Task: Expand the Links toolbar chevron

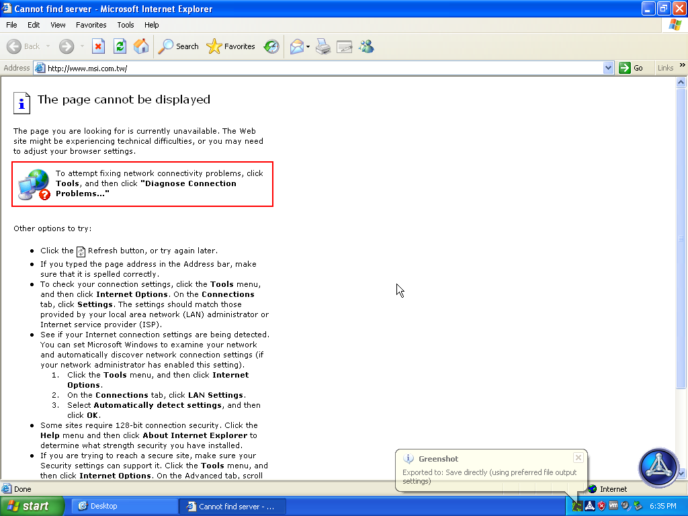Action: [683, 65]
